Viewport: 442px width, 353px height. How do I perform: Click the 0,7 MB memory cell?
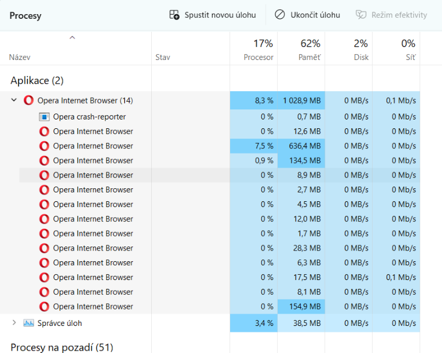tap(301, 116)
